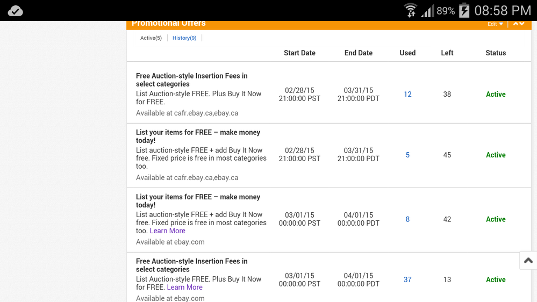This screenshot has width=537, height=302.
Task: Switch to the Active(5) tab
Action: 151,38
